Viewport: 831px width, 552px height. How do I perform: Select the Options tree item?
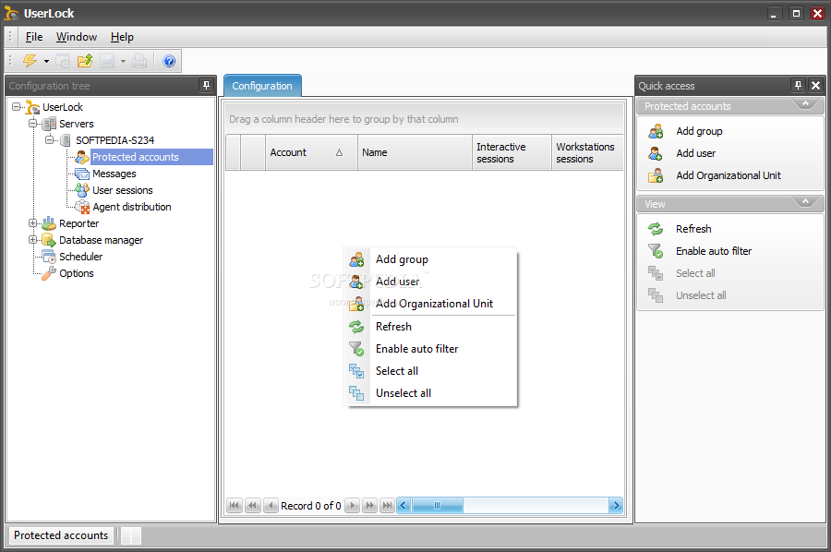coord(77,273)
